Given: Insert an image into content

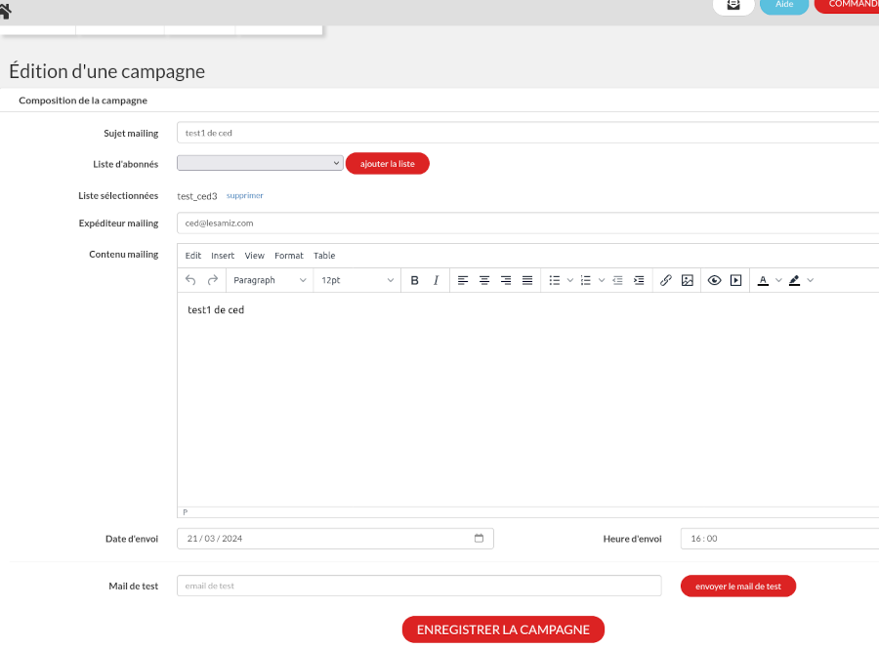Looking at the screenshot, I should tap(688, 280).
